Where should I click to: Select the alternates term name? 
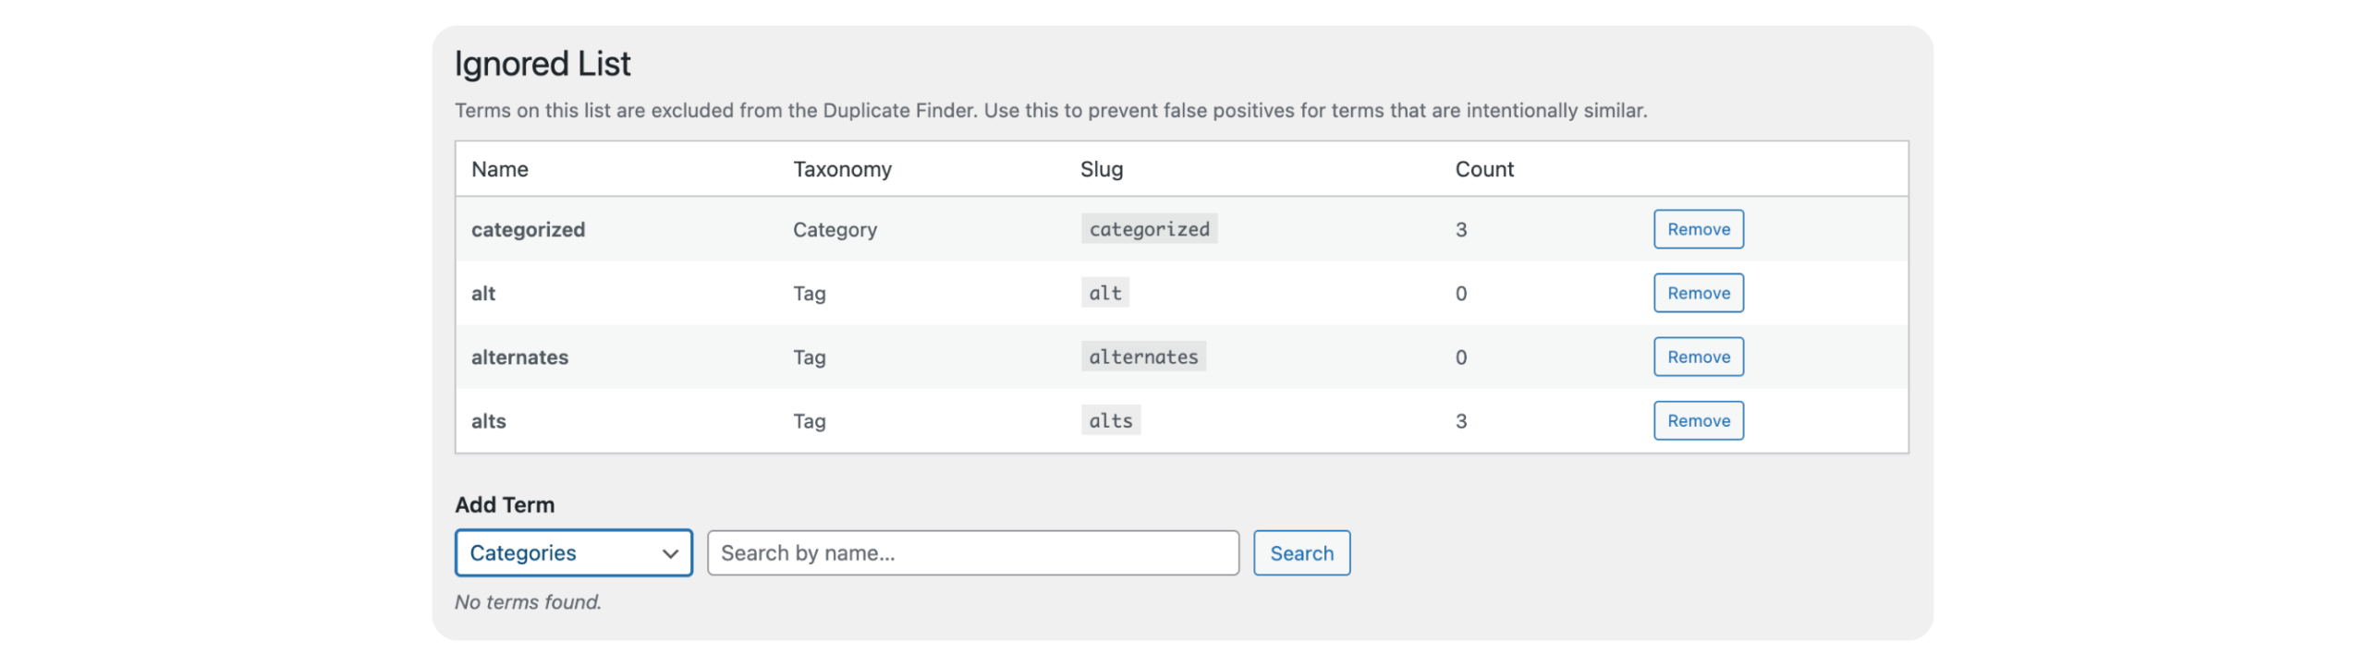519,357
